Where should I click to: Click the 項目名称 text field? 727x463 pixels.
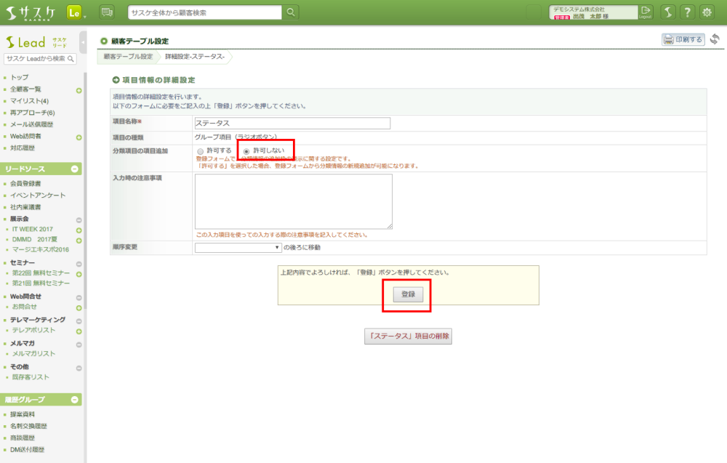[x=292, y=124]
